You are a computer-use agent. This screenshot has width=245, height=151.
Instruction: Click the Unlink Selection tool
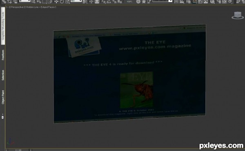(9, 2)
